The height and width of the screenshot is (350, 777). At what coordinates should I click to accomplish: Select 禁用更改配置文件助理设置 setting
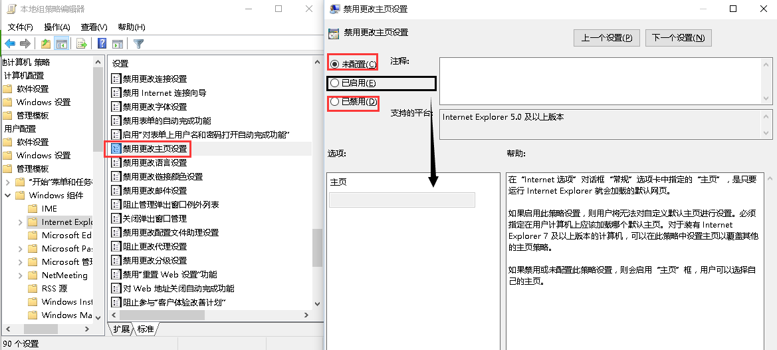[x=170, y=232]
